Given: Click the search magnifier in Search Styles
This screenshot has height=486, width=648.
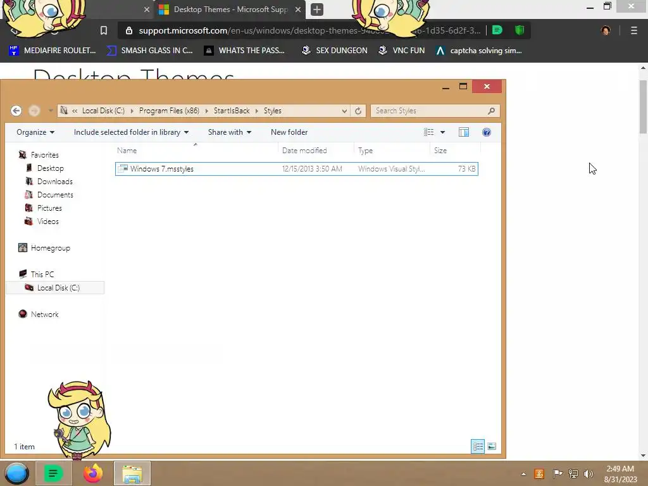Looking at the screenshot, I should [x=491, y=111].
